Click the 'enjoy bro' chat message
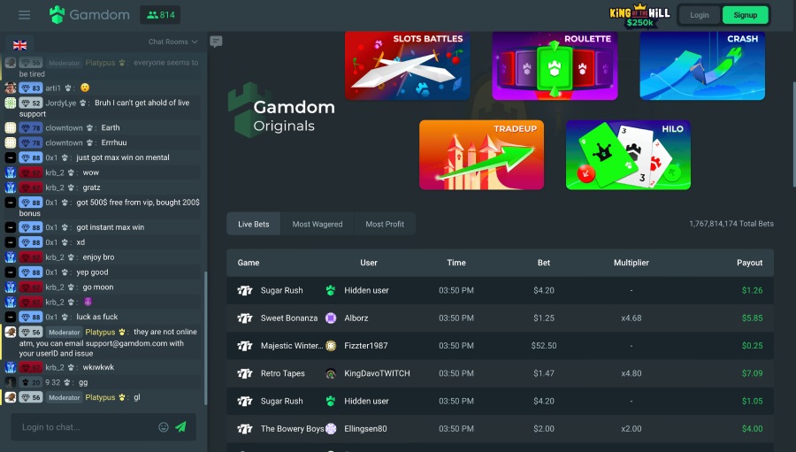Image resolution: width=796 pixels, height=452 pixels. pos(98,257)
